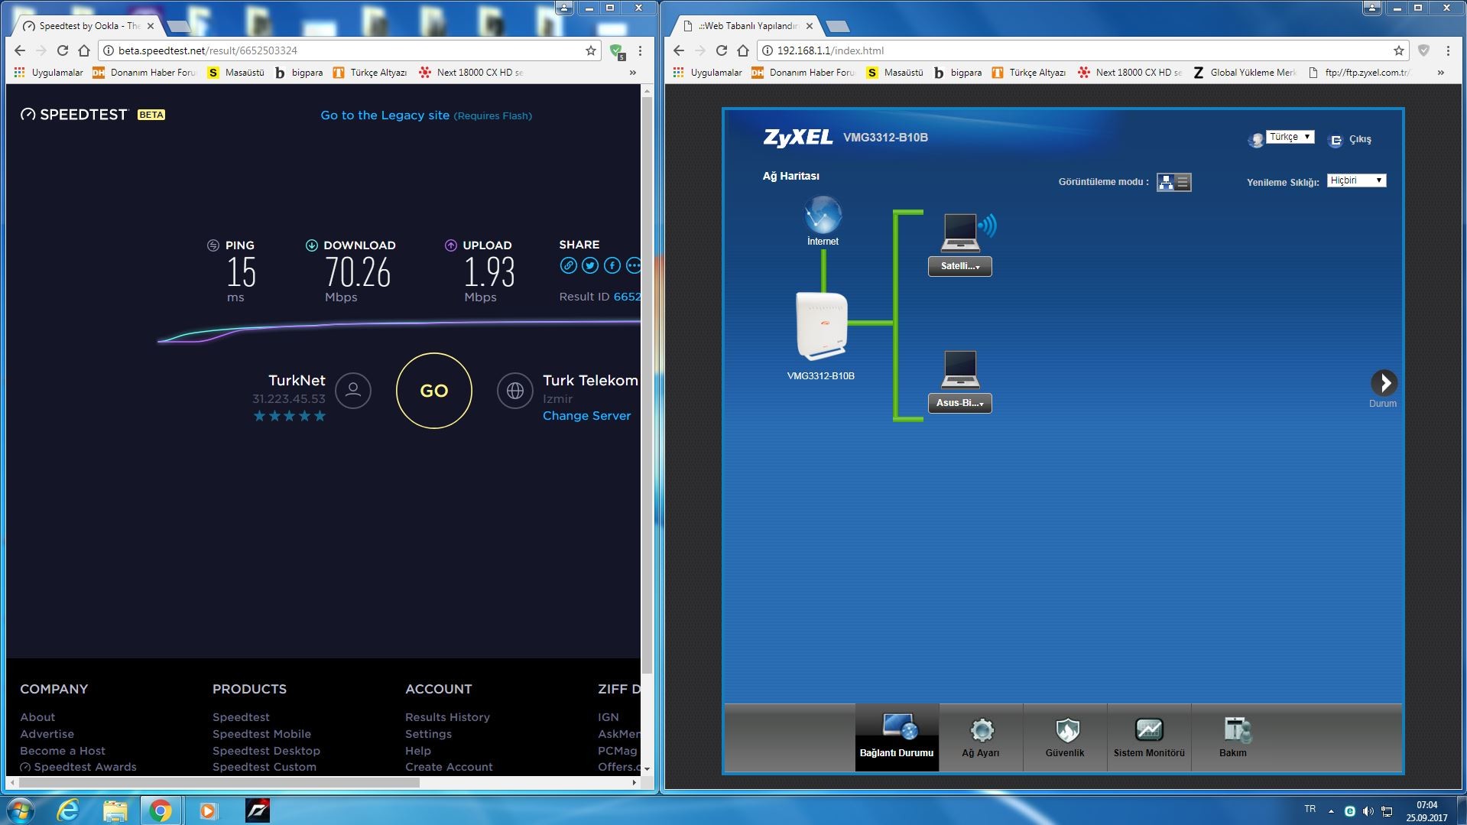
Task: Click the Turk Telekom server globe icon
Action: (515, 391)
